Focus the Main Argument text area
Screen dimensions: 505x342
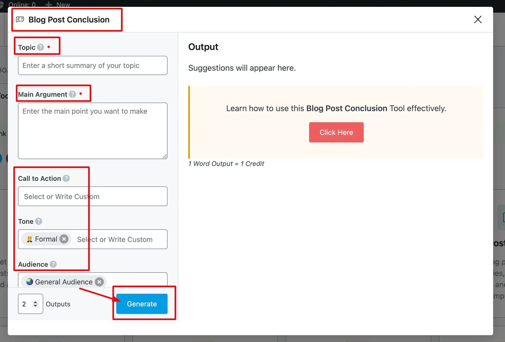[x=93, y=131]
